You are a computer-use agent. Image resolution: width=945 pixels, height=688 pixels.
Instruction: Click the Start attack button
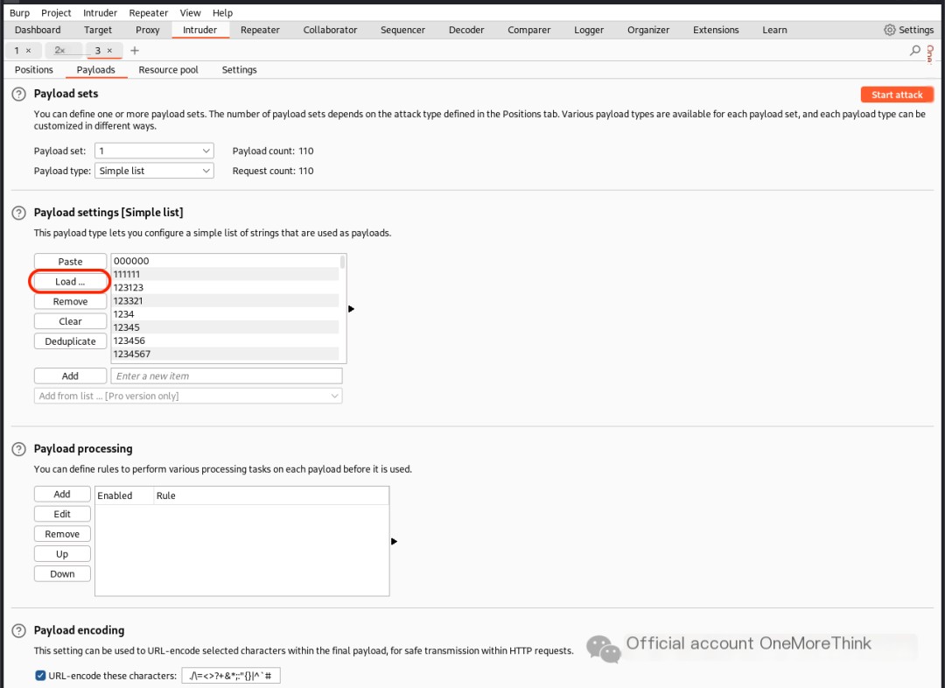click(x=897, y=95)
